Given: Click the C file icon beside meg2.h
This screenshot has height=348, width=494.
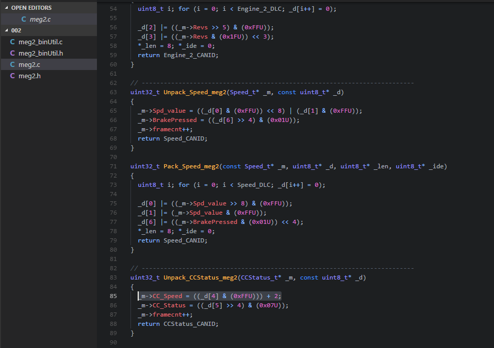Looking at the screenshot, I should click(x=12, y=76).
